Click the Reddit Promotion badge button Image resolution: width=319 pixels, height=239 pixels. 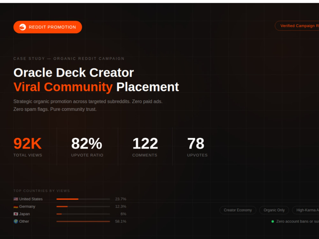pyautogui.click(x=48, y=27)
